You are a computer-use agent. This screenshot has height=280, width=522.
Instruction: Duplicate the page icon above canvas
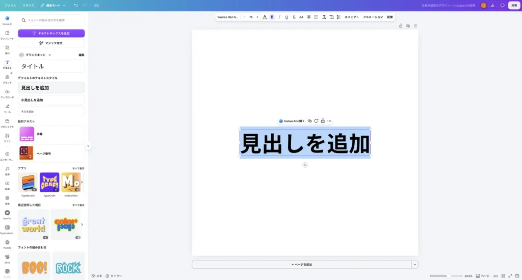click(408, 26)
